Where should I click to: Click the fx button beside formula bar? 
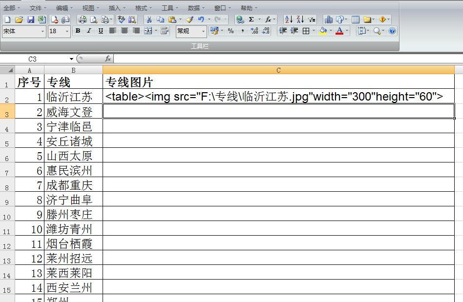click(x=108, y=59)
